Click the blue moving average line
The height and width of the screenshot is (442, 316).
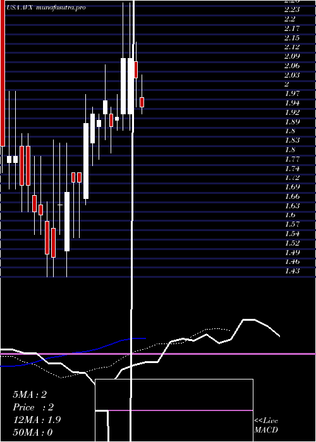tap(73, 352)
